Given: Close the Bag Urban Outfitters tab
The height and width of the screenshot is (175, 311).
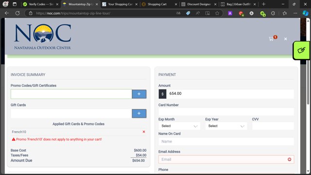Looking at the screenshot, I should 255,4.
